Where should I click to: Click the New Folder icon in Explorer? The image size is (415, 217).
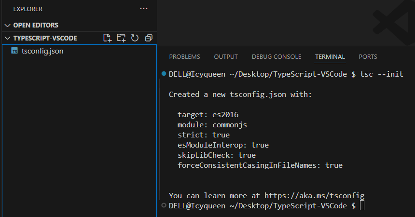(x=121, y=38)
